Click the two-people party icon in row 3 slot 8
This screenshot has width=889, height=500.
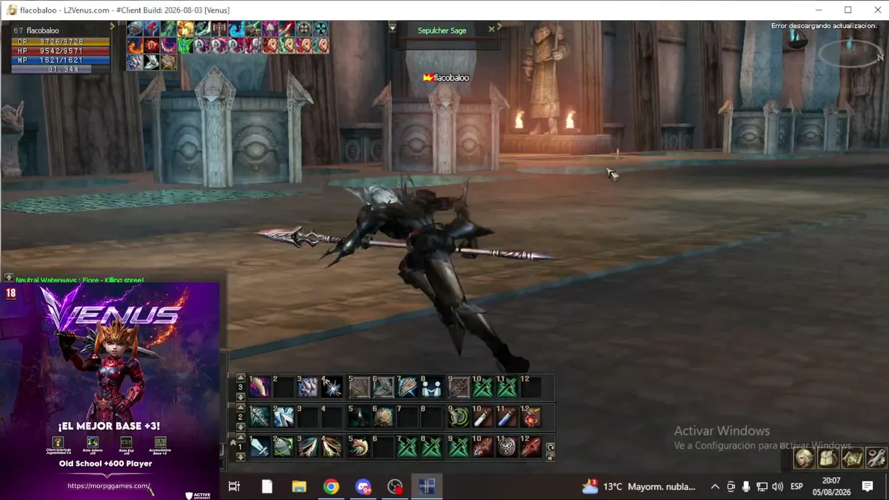[432, 387]
